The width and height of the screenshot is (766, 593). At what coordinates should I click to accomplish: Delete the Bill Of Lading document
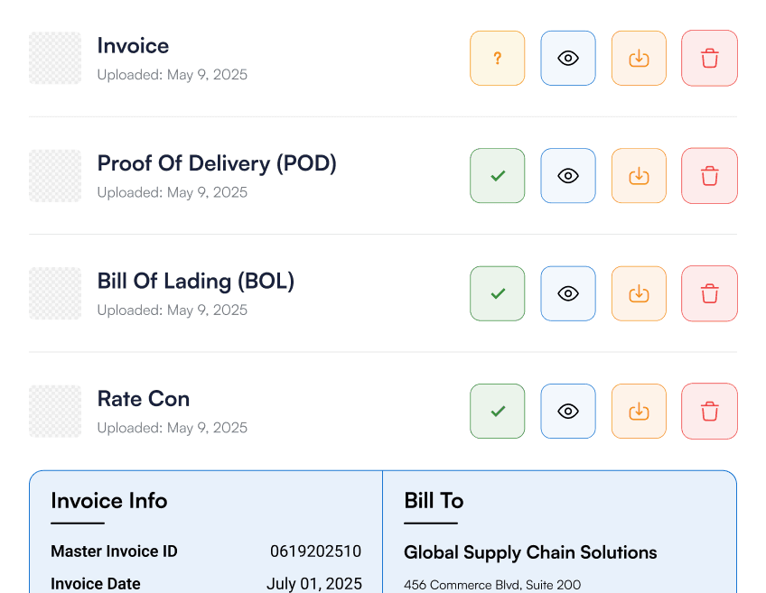[709, 293]
